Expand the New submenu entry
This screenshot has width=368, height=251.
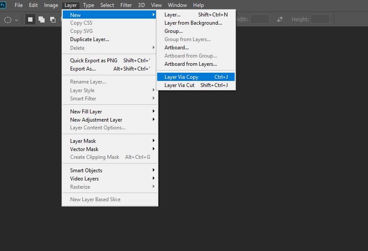click(110, 15)
